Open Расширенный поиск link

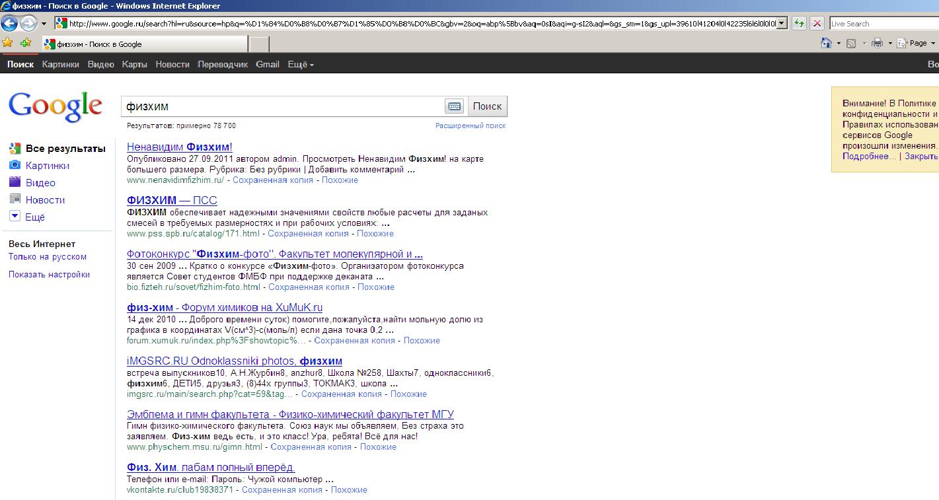470,125
